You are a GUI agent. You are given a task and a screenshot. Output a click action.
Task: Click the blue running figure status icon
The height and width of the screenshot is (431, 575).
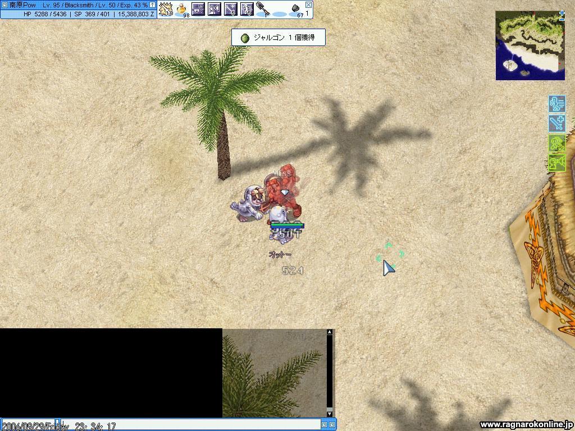(556, 104)
